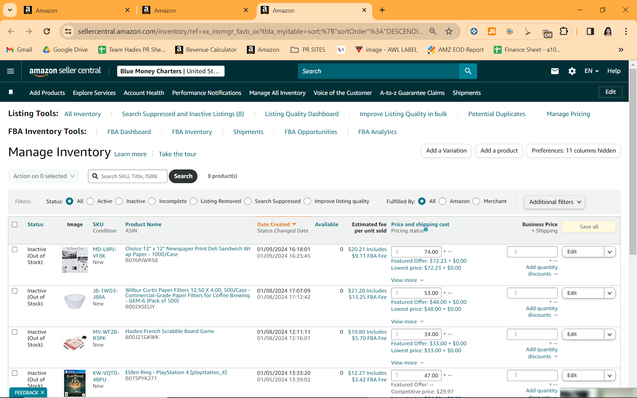Viewport: 637px width, 398px height.
Task: Expand View more for Choice Deli Paper row
Action: (x=407, y=280)
